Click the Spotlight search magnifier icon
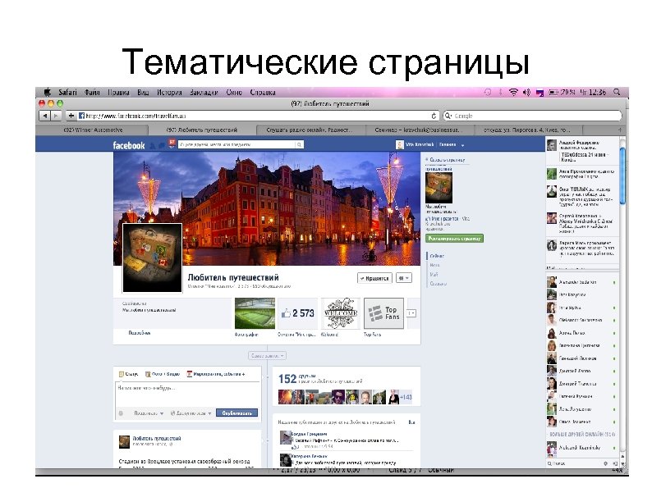The width and height of the screenshot is (652, 488). tap(617, 92)
